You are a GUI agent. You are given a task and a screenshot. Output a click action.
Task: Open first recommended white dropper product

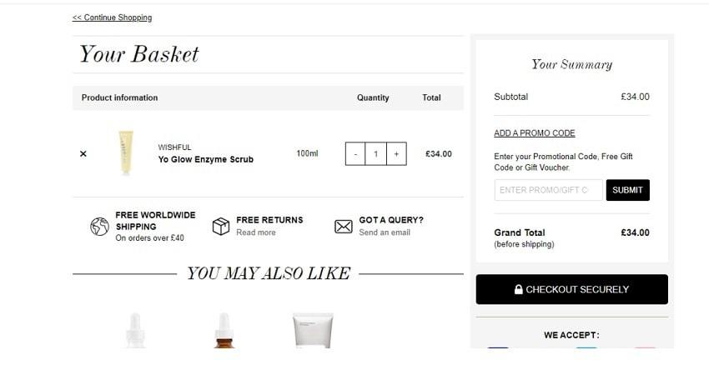click(x=135, y=330)
